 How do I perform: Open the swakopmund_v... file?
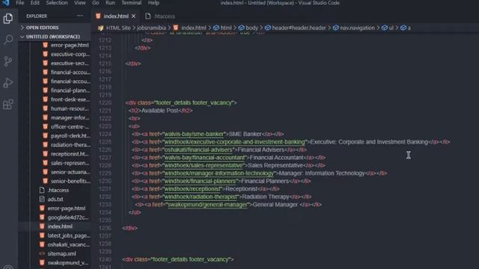tap(67, 262)
